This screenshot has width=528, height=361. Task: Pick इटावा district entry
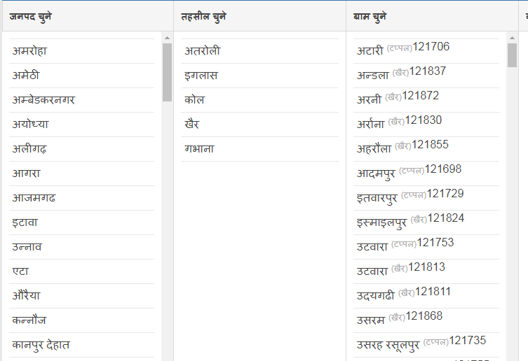[25, 222]
